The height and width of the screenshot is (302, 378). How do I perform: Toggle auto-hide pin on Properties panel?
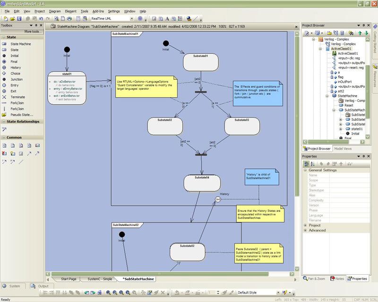(363, 156)
